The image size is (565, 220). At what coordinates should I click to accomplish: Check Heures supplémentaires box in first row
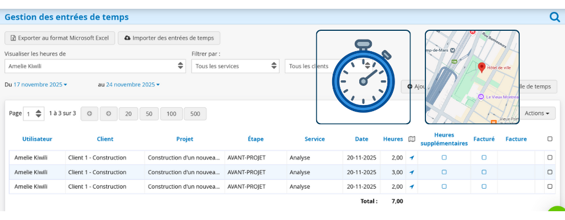pos(444,158)
